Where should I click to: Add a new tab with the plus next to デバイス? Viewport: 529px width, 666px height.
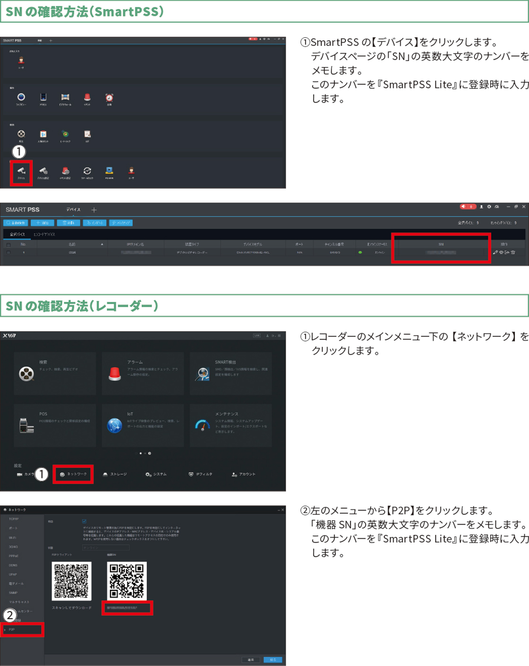(94, 210)
